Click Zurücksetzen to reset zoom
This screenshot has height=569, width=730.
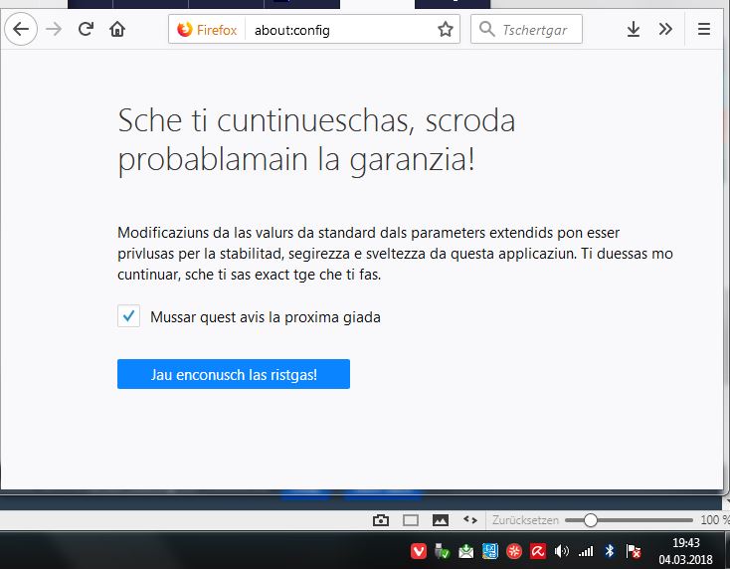[525, 520]
